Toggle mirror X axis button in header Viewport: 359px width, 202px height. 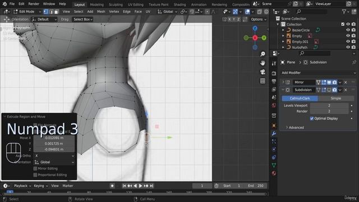229,20
